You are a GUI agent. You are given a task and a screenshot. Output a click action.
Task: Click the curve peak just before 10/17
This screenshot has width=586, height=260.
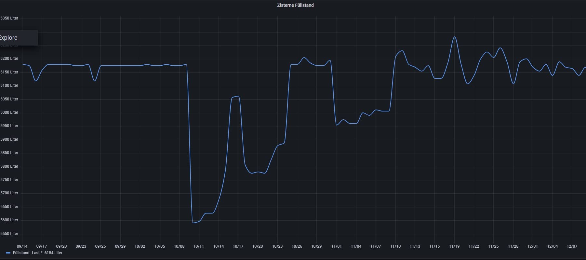(x=238, y=96)
